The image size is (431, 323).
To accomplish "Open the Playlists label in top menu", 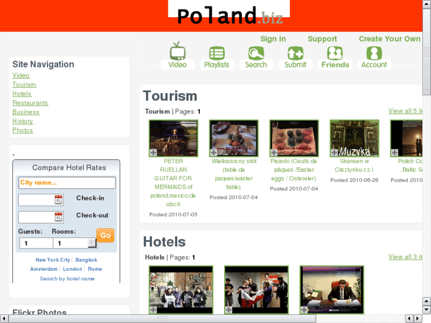I will coord(216,65).
